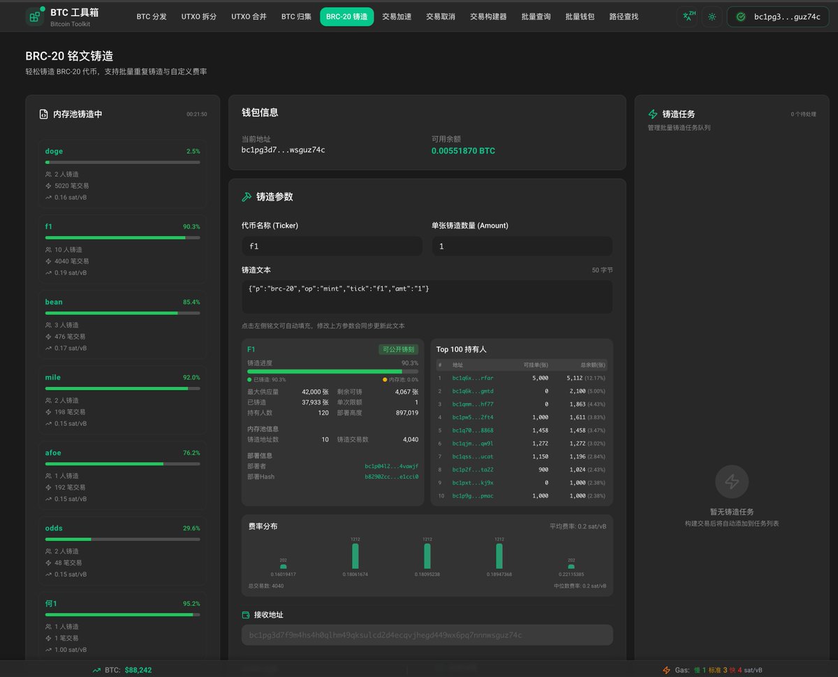The image size is (838, 677).
Task: Click the odds 29.6% progress bar
Action: click(123, 539)
